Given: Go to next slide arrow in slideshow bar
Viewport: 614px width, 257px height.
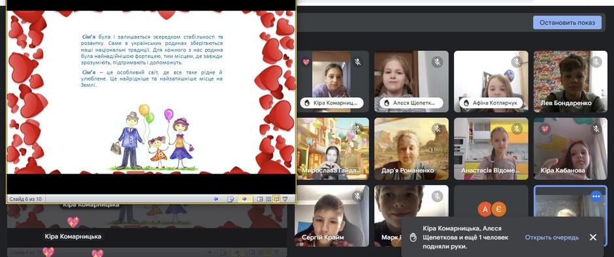Looking at the screenshot, I should tap(244, 199).
